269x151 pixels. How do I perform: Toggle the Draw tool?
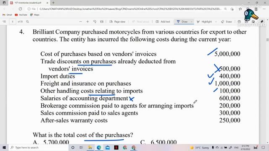[x=182, y=21]
